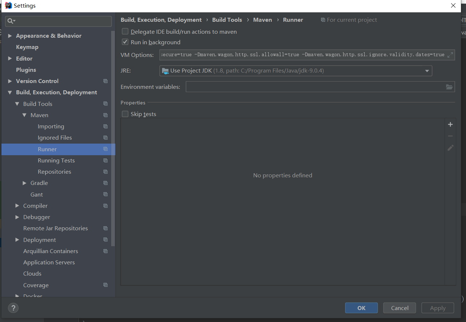Viewport: 466px width, 322px height.
Task: Close the Settings dialog
Action: click(453, 5)
